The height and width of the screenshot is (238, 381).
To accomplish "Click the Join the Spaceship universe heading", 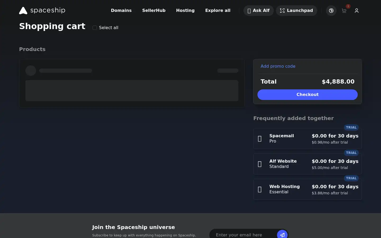I will [133, 227].
